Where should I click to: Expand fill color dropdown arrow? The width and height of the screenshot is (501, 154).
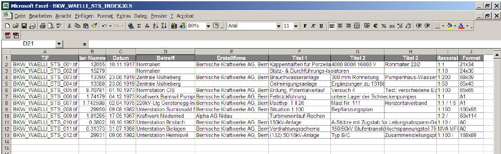455,26
